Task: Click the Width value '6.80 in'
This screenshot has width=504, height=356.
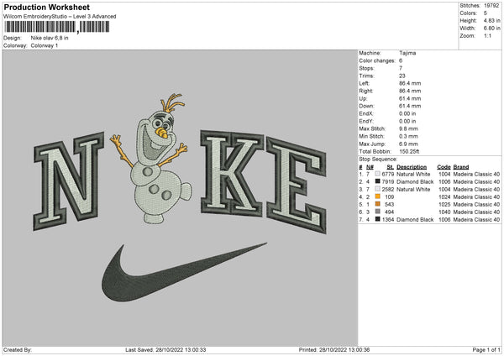Action: (x=491, y=29)
